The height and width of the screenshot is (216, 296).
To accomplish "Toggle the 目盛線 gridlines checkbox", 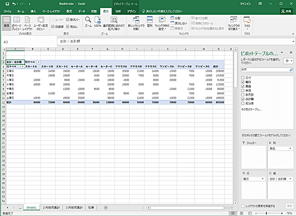I will 53,27.
